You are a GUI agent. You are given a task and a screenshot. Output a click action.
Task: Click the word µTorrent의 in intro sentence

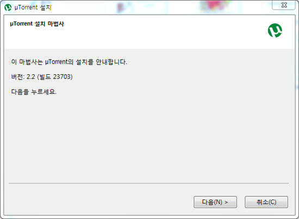coord(59,62)
